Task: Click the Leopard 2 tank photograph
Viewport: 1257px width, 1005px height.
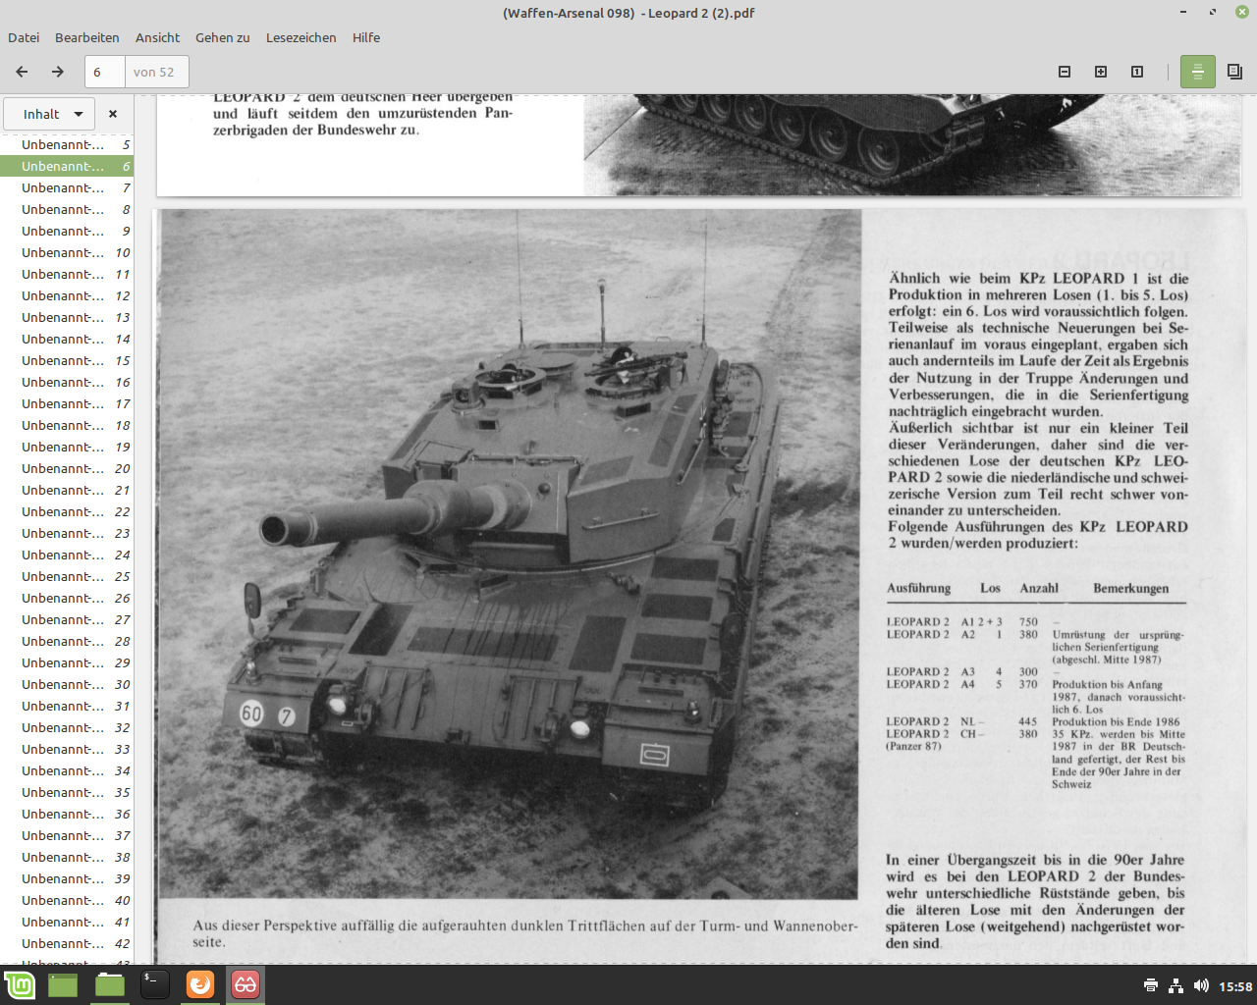Action: click(510, 554)
